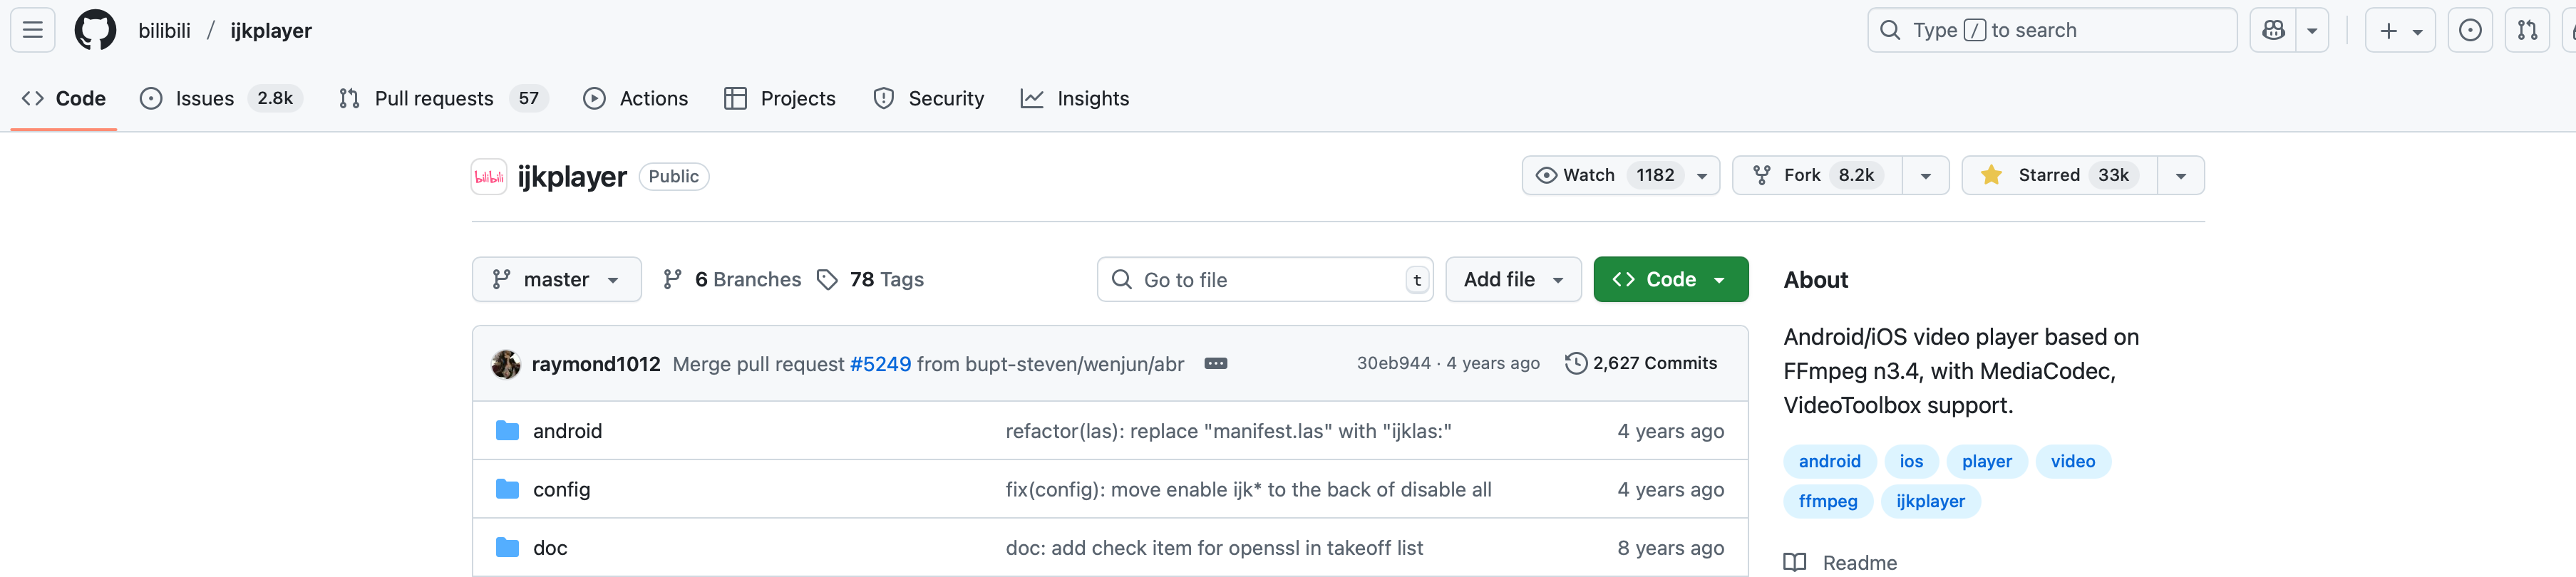The image size is (2576, 577).
Task: View the 2,627 Commits history
Action: 1641,363
